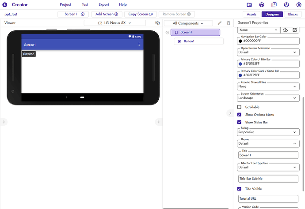Image resolution: width=305 pixels, height=209 pixels.
Task: Open the theme palette icon in header
Action: click(262, 5)
